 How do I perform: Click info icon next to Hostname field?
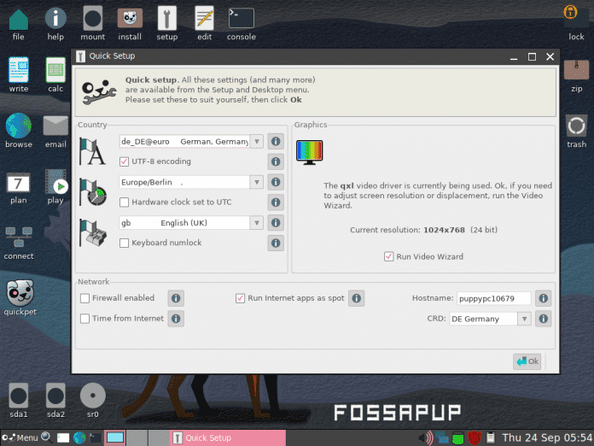(x=543, y=298)
